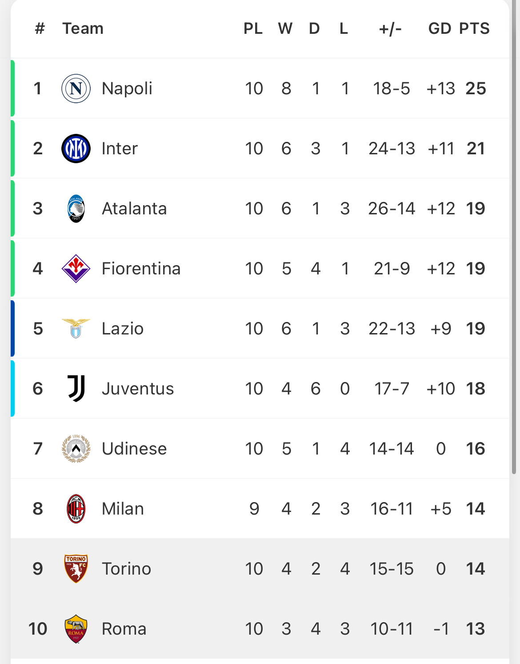The height and width of the screenshot is (664, 520).
Task: Tap the Torino bull crest
Action: tap(76, 569)
